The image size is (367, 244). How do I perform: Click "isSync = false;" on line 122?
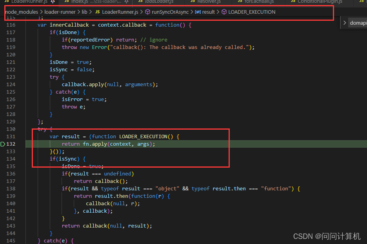(72, 70)
